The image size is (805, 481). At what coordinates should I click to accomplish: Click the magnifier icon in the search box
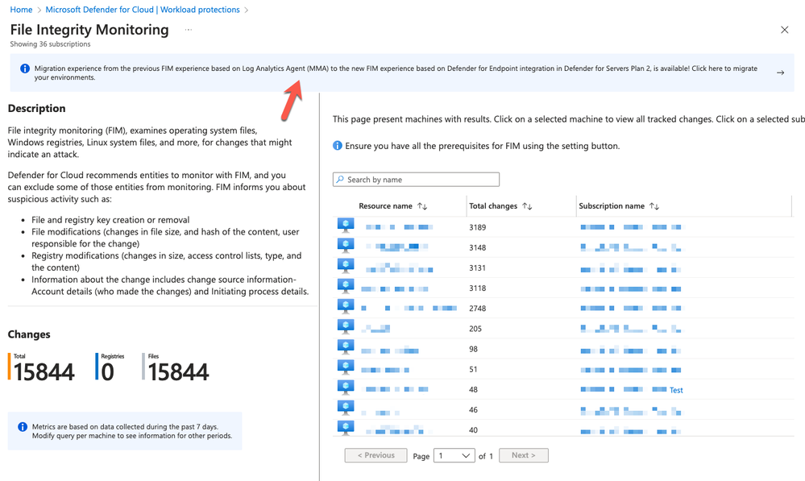(x=342, y=179)
